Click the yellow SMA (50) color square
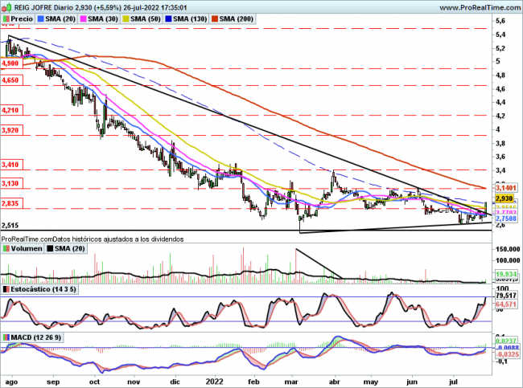The width and height of the screenshot is (523, 388). point(126,19)
